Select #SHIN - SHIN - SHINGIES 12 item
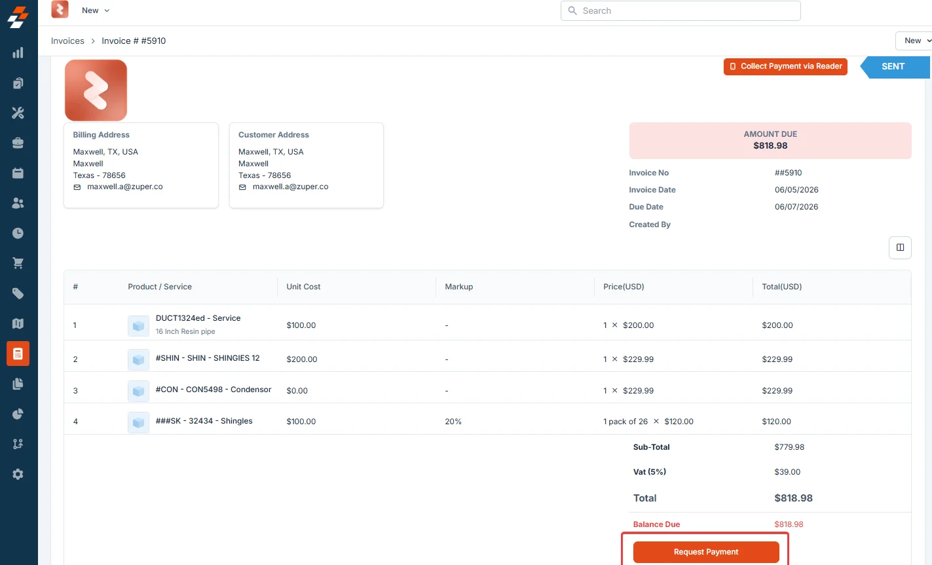The image size is (932, 565). pos(208,358)
